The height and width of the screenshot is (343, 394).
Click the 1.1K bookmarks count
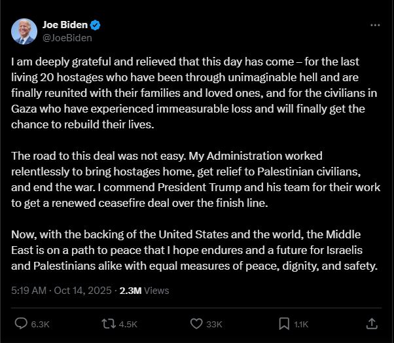302,324
